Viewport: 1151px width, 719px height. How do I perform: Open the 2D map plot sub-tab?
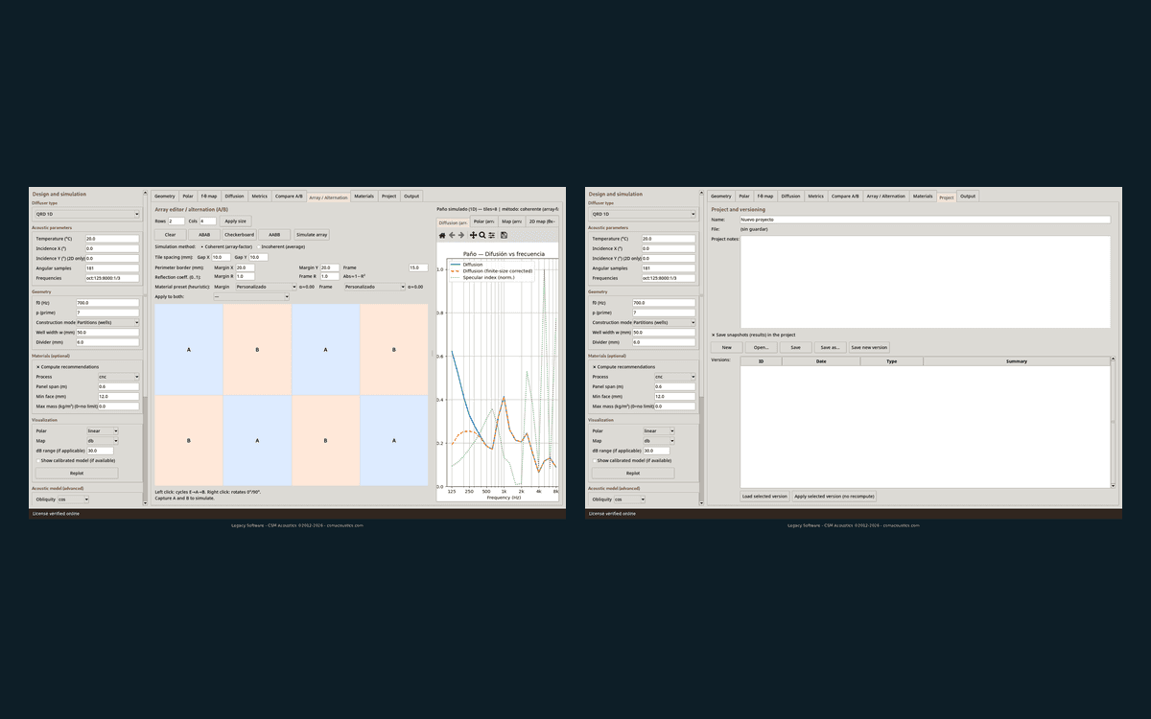click(x=543, y=221)
